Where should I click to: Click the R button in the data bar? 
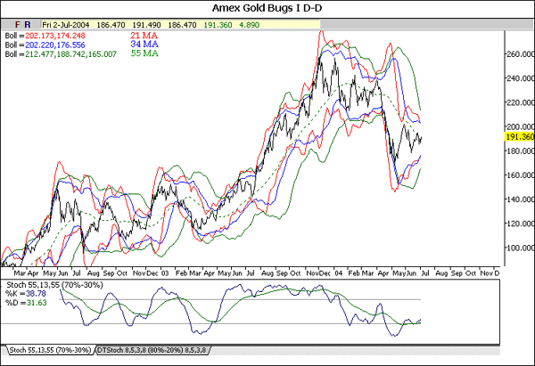click(x=28, y=25)
